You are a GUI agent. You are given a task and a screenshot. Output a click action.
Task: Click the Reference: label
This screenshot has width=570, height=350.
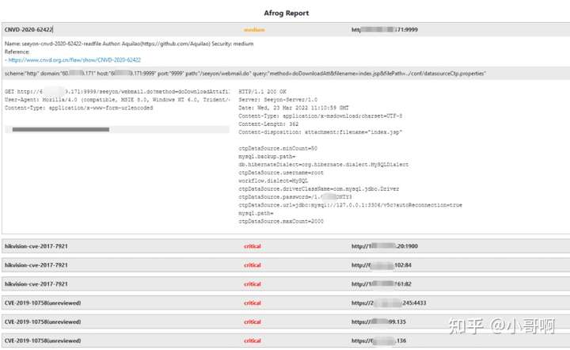[17, 51]
